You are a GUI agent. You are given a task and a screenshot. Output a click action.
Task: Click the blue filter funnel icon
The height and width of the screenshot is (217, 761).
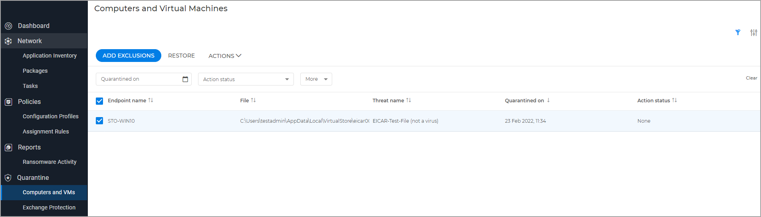[x=738, y=32]
